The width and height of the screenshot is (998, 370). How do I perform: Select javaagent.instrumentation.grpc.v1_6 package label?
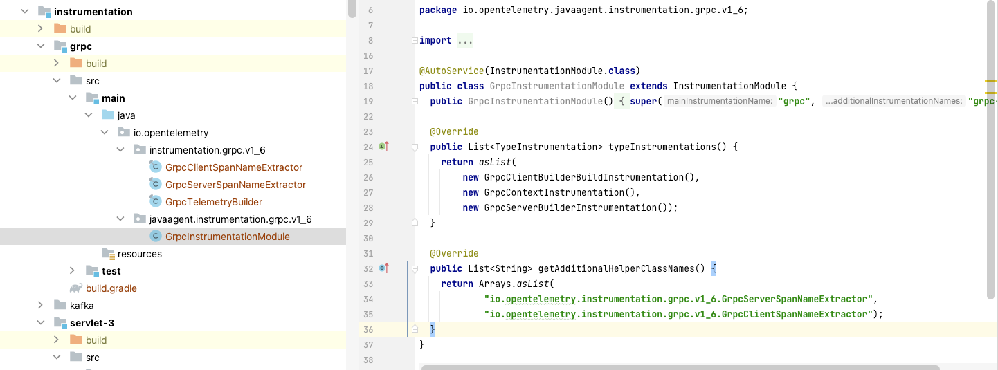[230, 219]
